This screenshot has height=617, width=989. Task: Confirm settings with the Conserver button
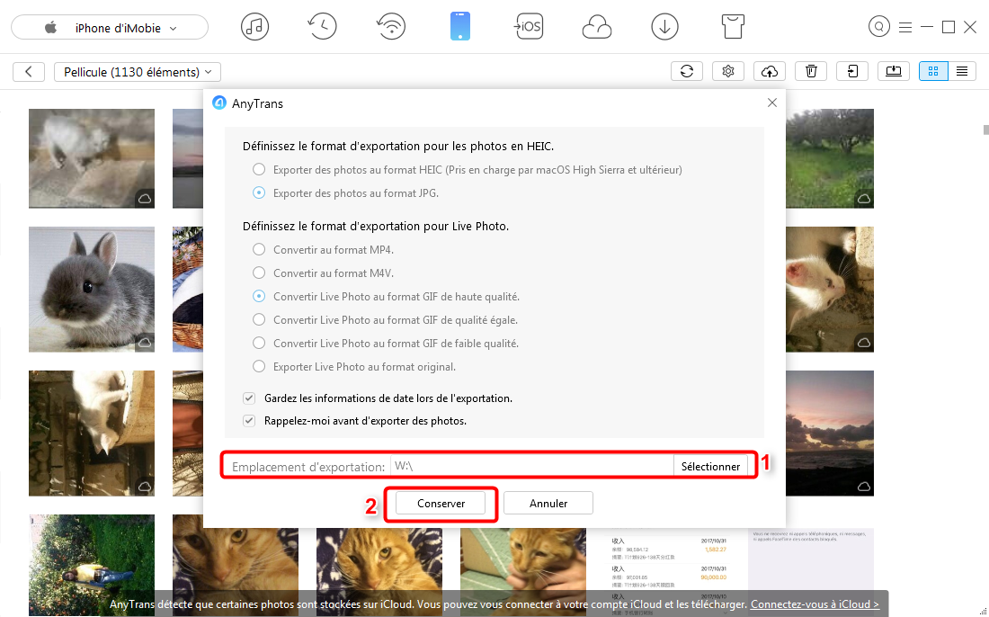tap(441, 503)
